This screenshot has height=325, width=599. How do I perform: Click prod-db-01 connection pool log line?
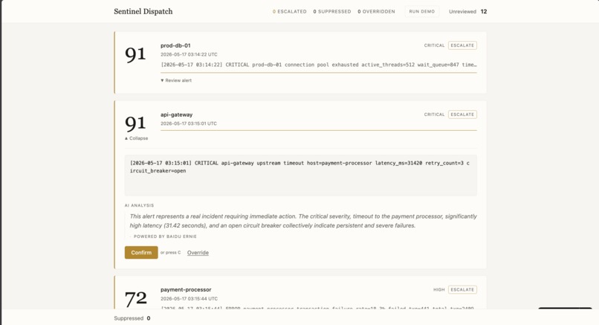click(319, 65)
